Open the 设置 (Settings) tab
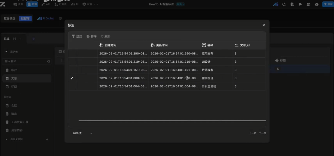Viewport: 334px width, 156px height. tap(87, 4)
